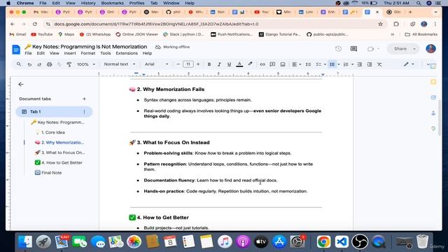
Task: Open Google Account profile picture
Action: [x=430, y=49]
